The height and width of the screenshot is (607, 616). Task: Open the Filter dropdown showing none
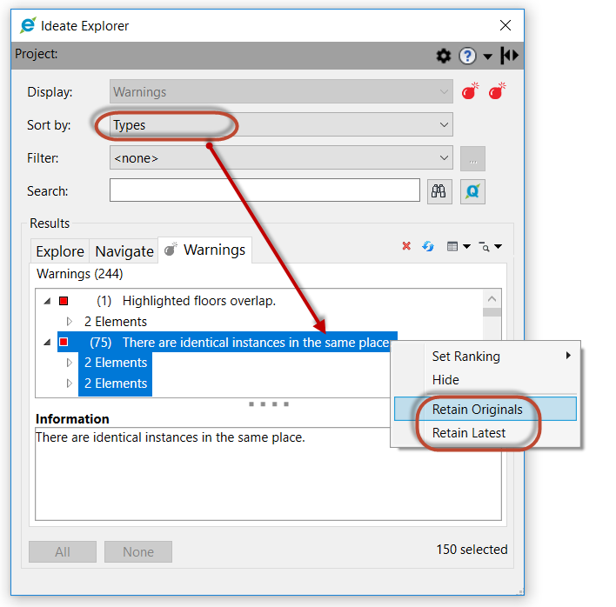[282, 158]
